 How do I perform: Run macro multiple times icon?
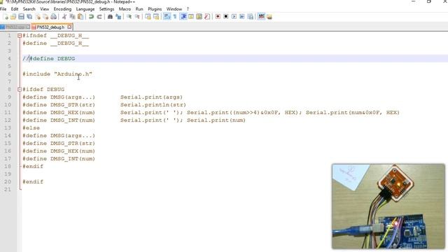242,17
